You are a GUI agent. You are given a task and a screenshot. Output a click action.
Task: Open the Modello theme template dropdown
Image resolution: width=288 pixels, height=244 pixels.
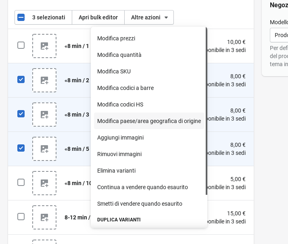pyautogui.click(x=279, y=35)
